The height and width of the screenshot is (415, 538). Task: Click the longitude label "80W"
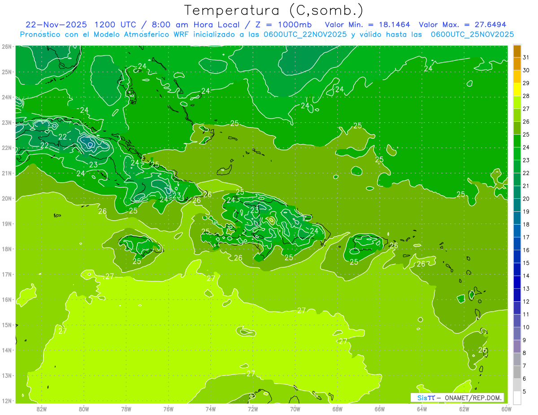click(84, 409)
